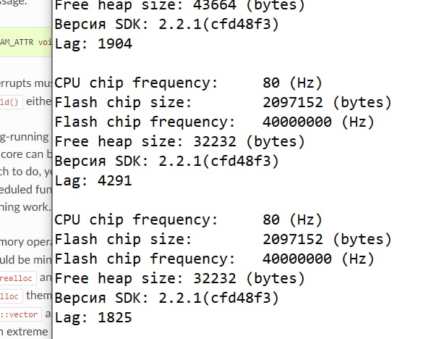Click the 'g-running' text in the article

(25, 135)
